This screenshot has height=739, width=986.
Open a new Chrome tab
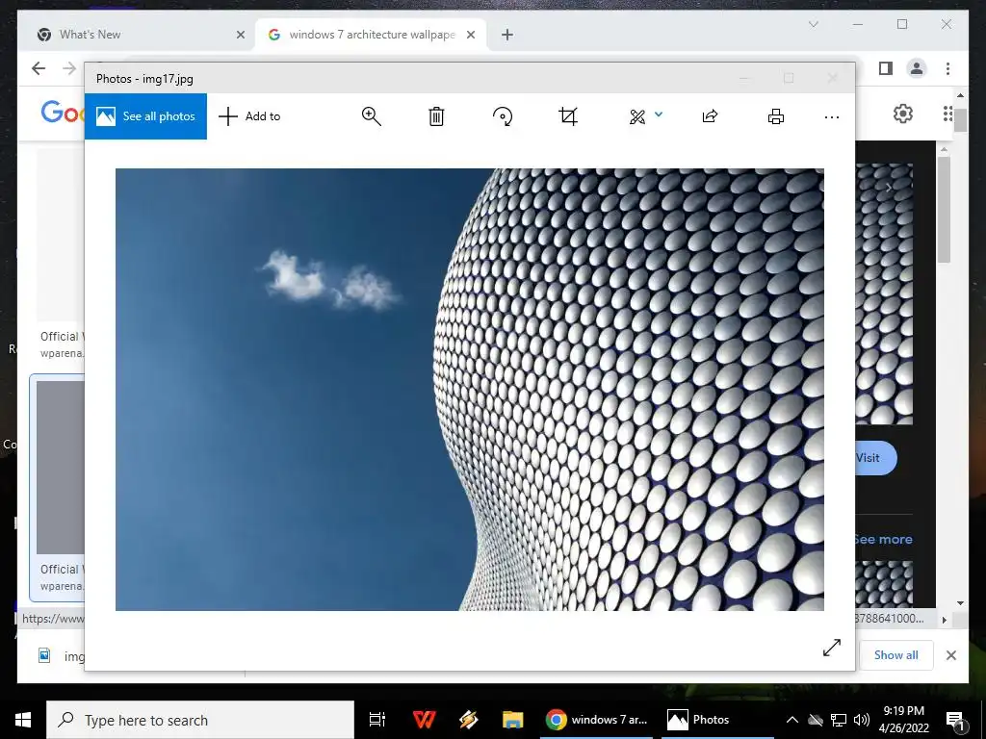pyautogui.click(x=507, y=35)
